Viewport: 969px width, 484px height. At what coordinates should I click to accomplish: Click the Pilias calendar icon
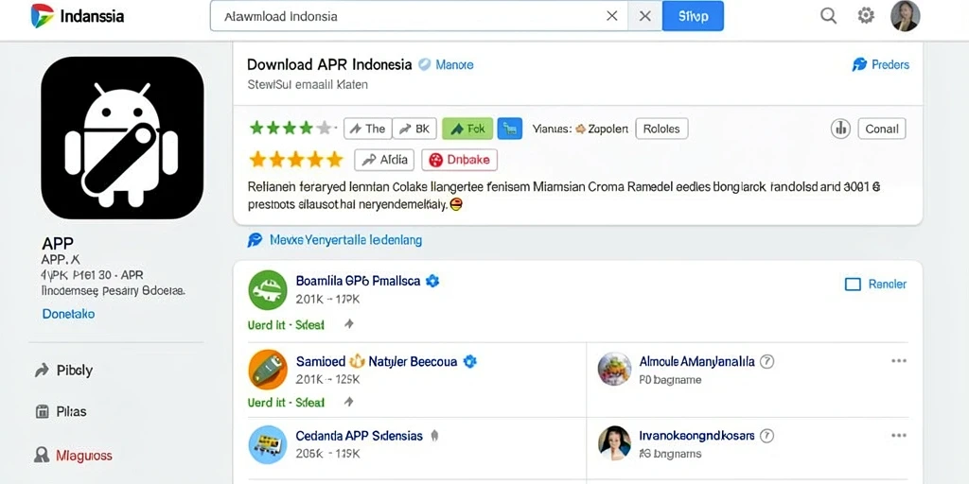(x=42, y=411)
